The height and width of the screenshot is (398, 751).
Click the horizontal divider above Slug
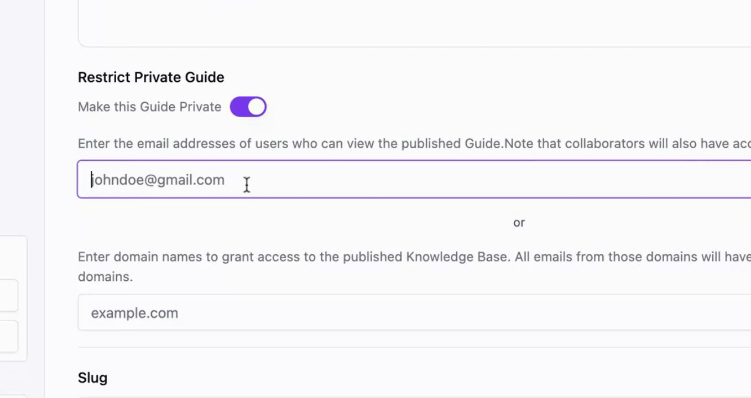(x=414, y=348)
